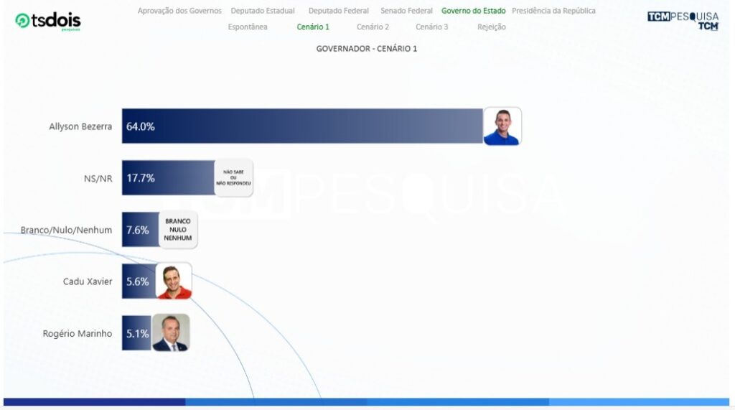The width and height of the screenshot is (735, 410).
Task: Select the Governo do Estado section
Action: (x=473, y=11)
